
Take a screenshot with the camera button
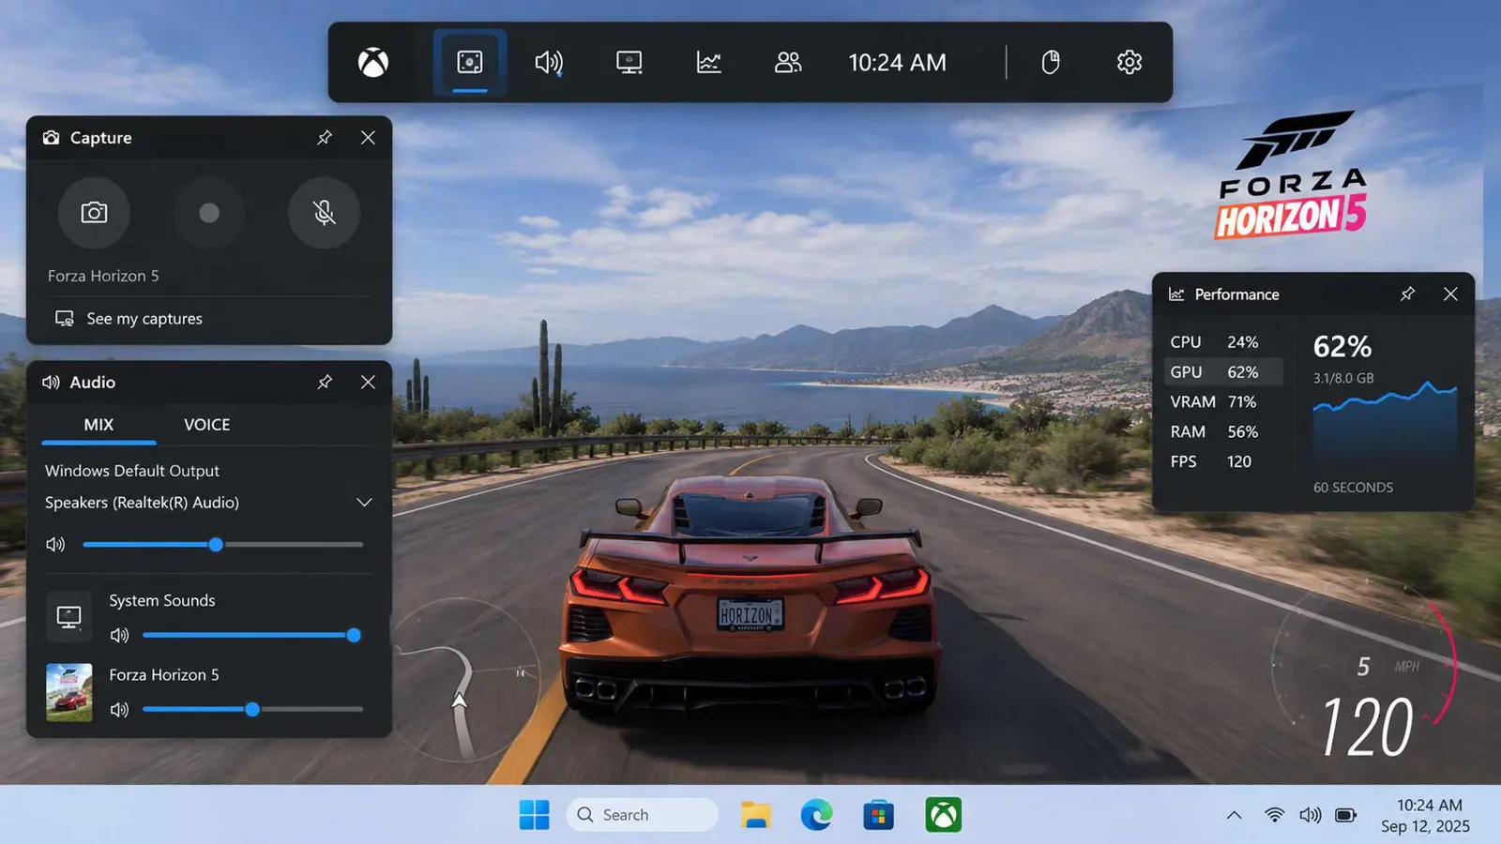tap(94, 213)
